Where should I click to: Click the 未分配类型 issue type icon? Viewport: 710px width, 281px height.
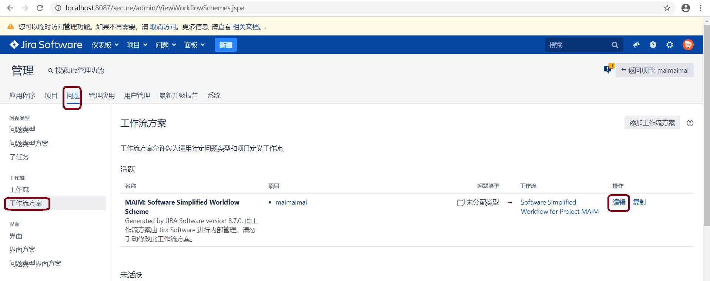click(461, 202)
